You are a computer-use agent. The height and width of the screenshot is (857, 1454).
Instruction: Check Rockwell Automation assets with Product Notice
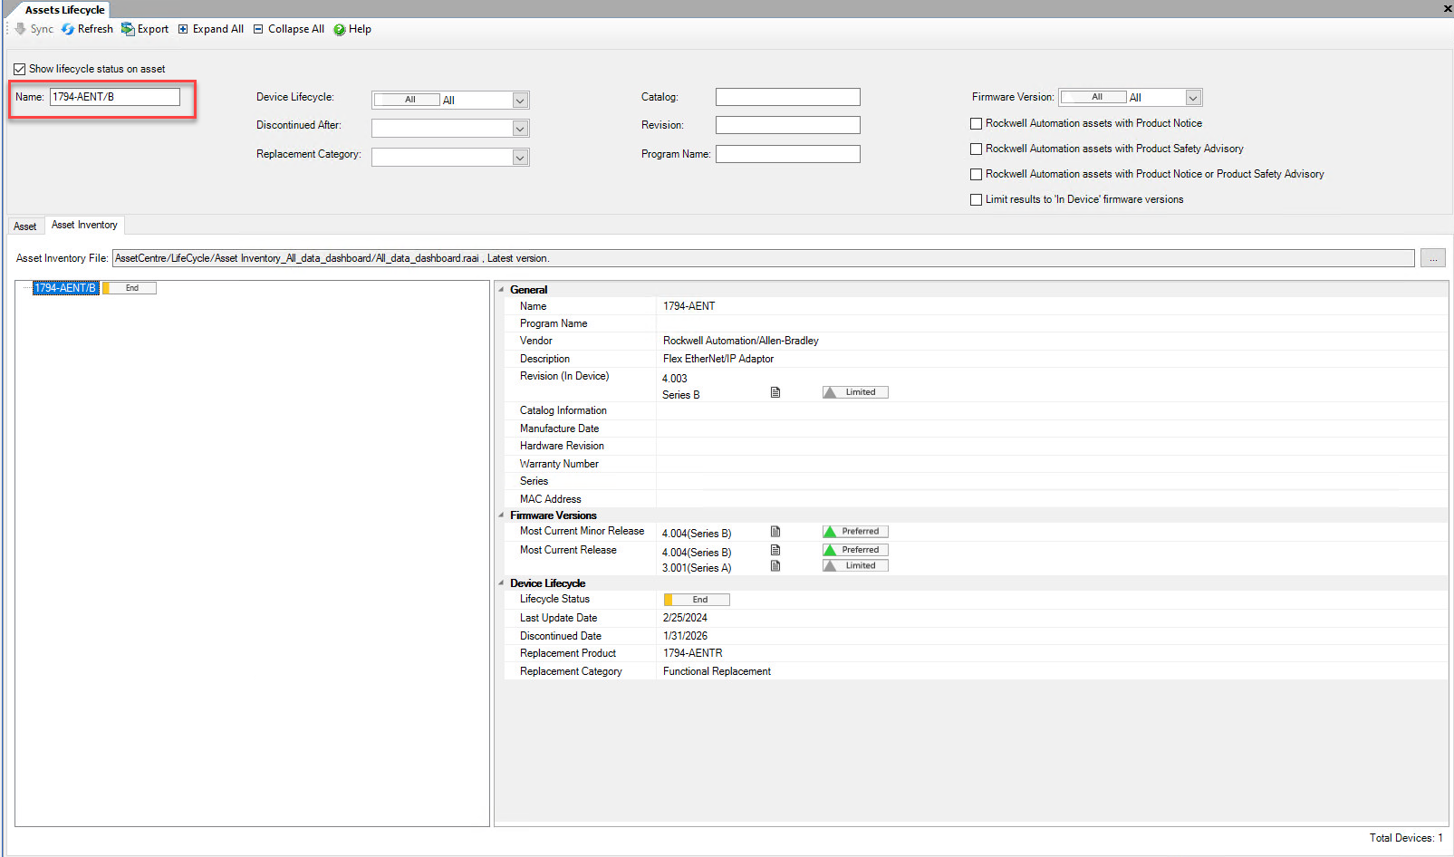click(x=976, y=123)
